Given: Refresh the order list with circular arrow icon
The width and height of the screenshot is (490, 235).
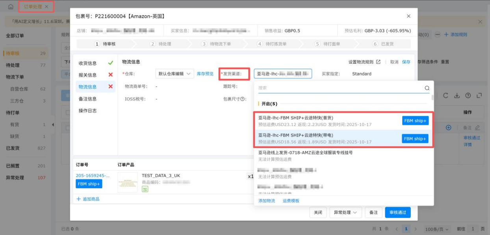Looking at the screenshot, I should pos(446,95).
